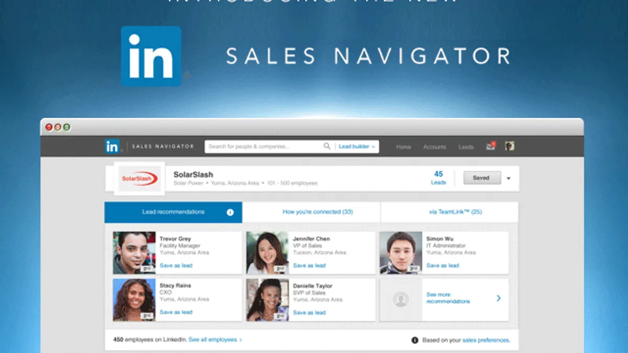Save Simon Wu as lead
The width and height of the screenshot is (628, 353).
tap(443, 266)
